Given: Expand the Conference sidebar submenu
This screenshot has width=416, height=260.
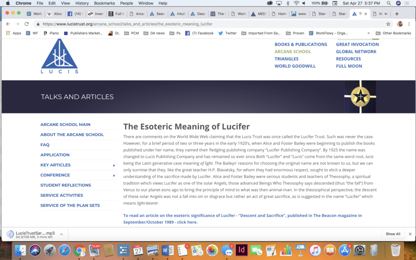Looking at the screenshot, I should pos(114,175).
